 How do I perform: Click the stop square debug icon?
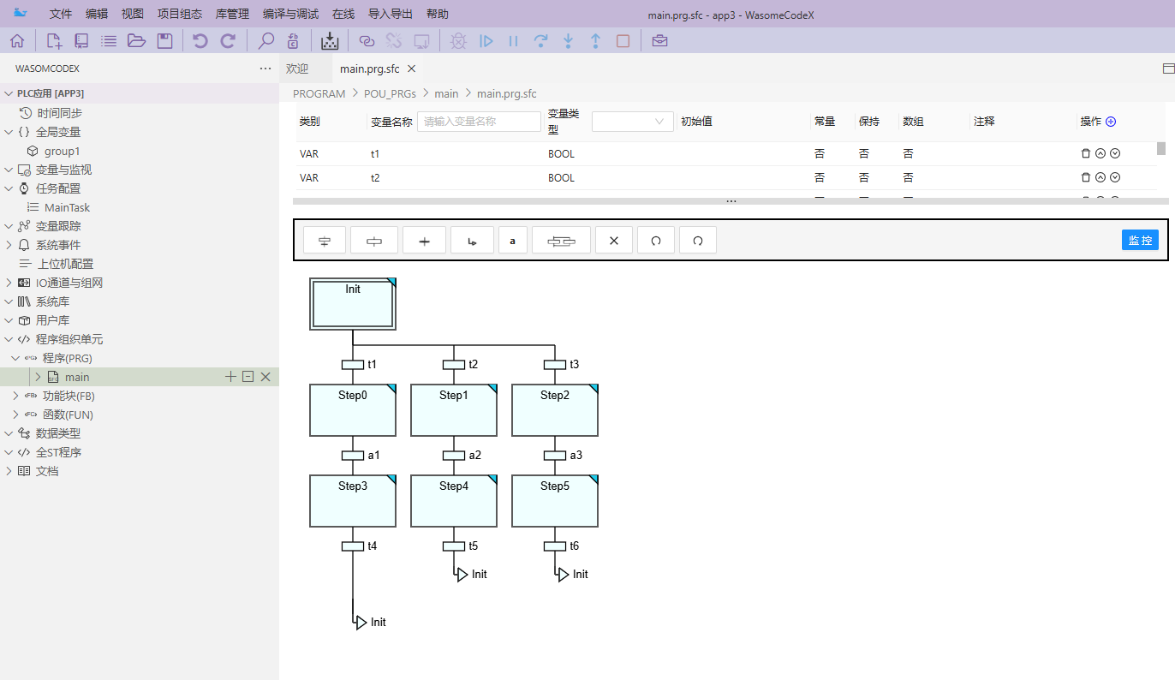[623, 40]
